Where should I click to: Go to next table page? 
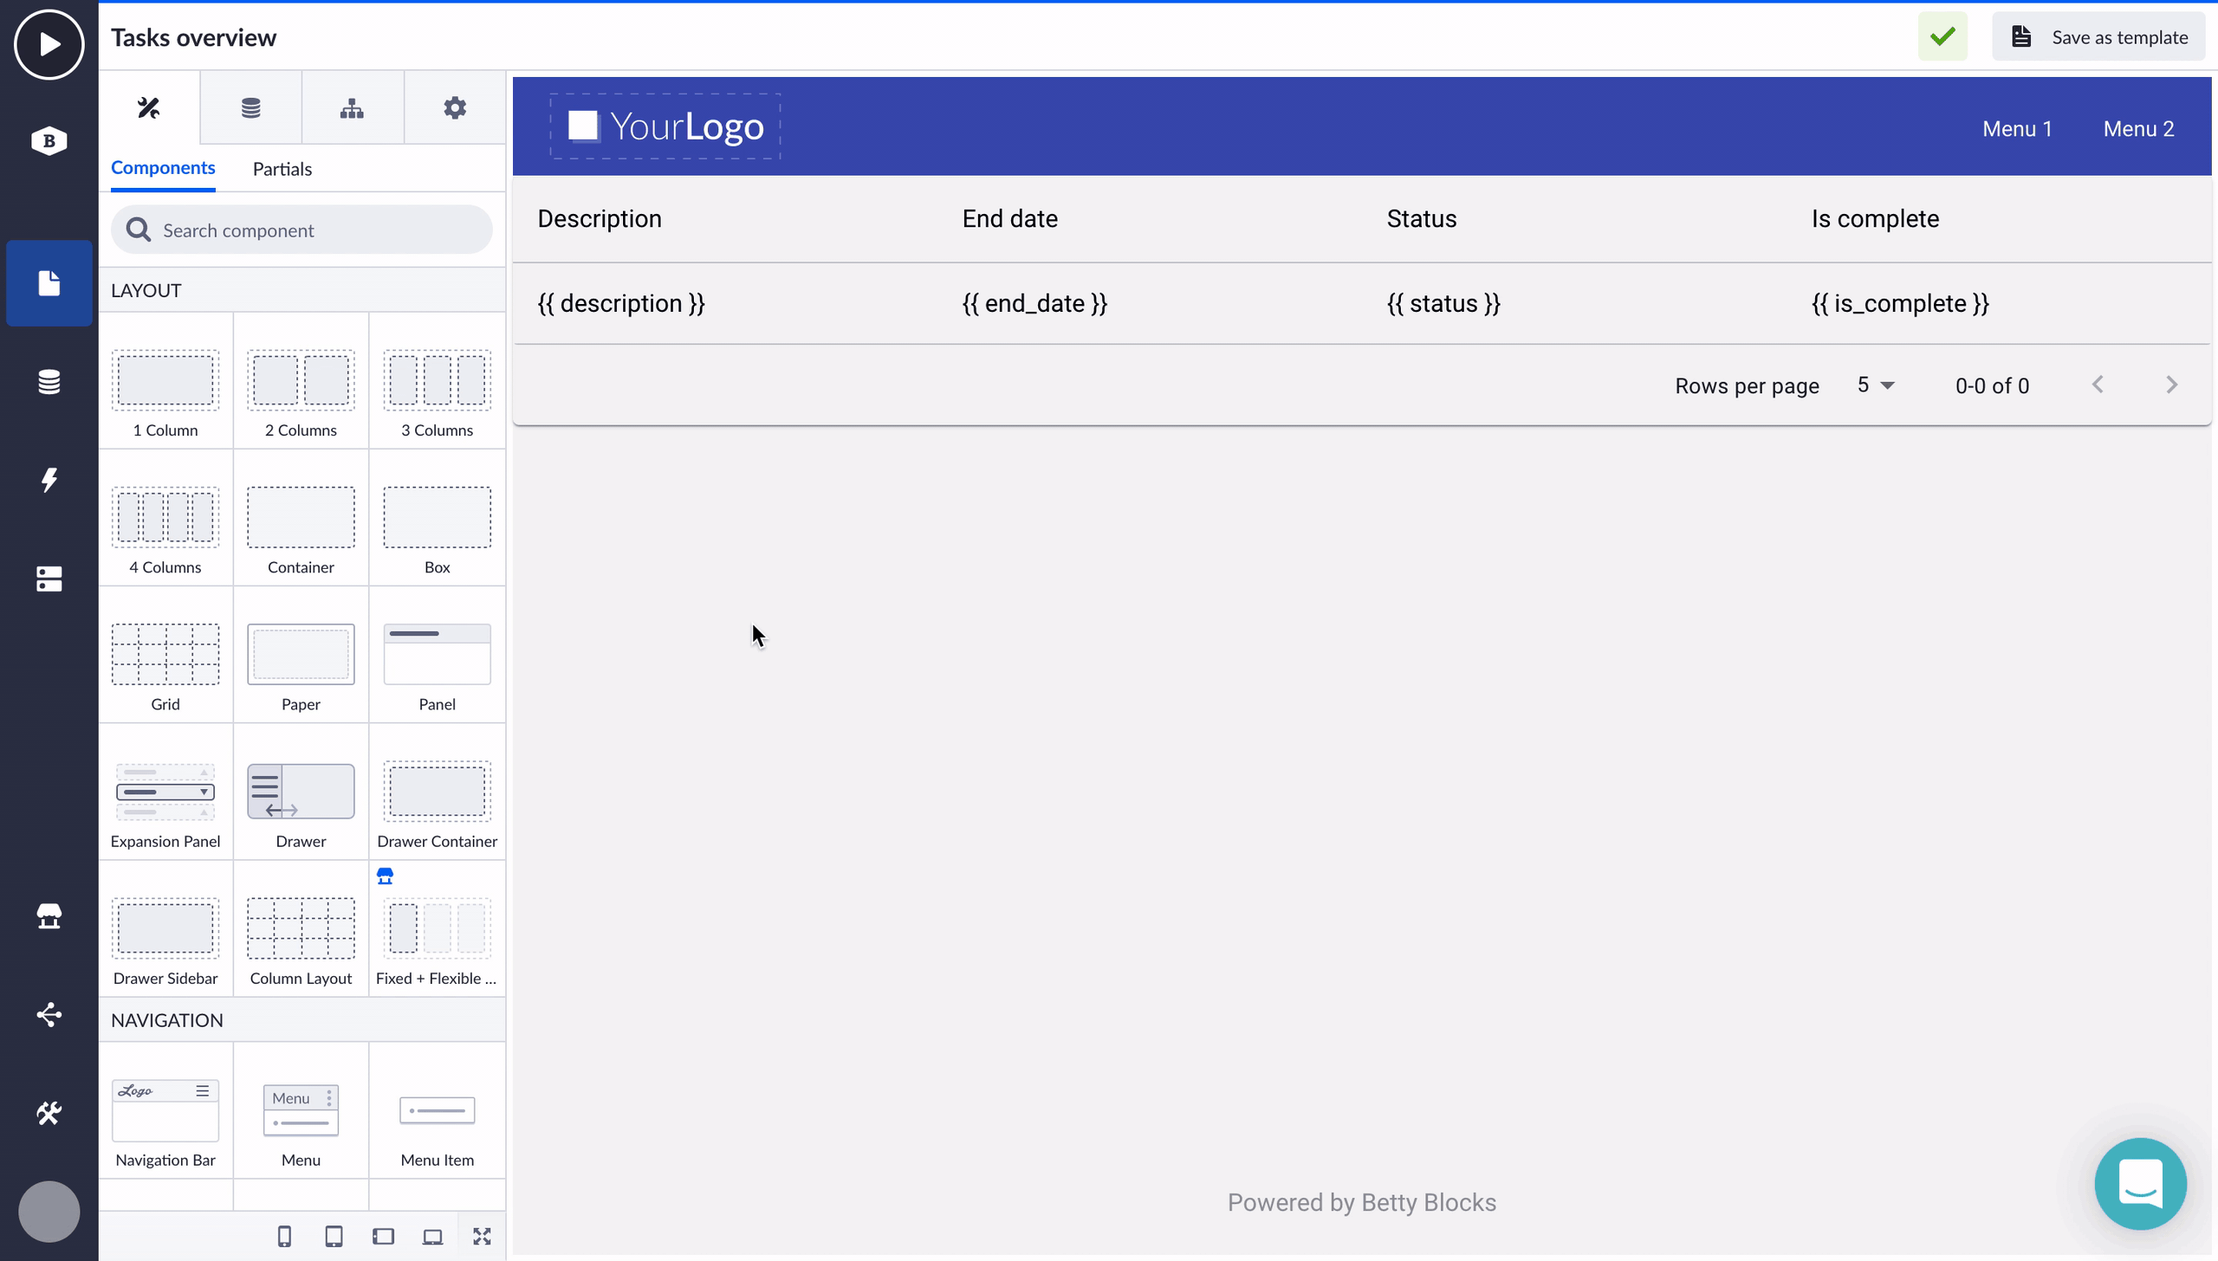pos(2171,385)
